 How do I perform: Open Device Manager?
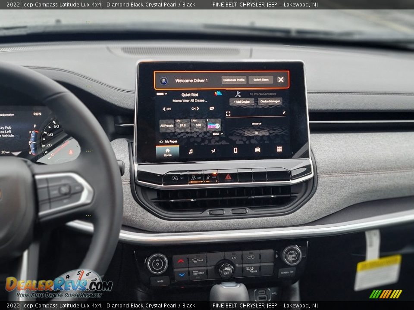(x=270, y=101)
